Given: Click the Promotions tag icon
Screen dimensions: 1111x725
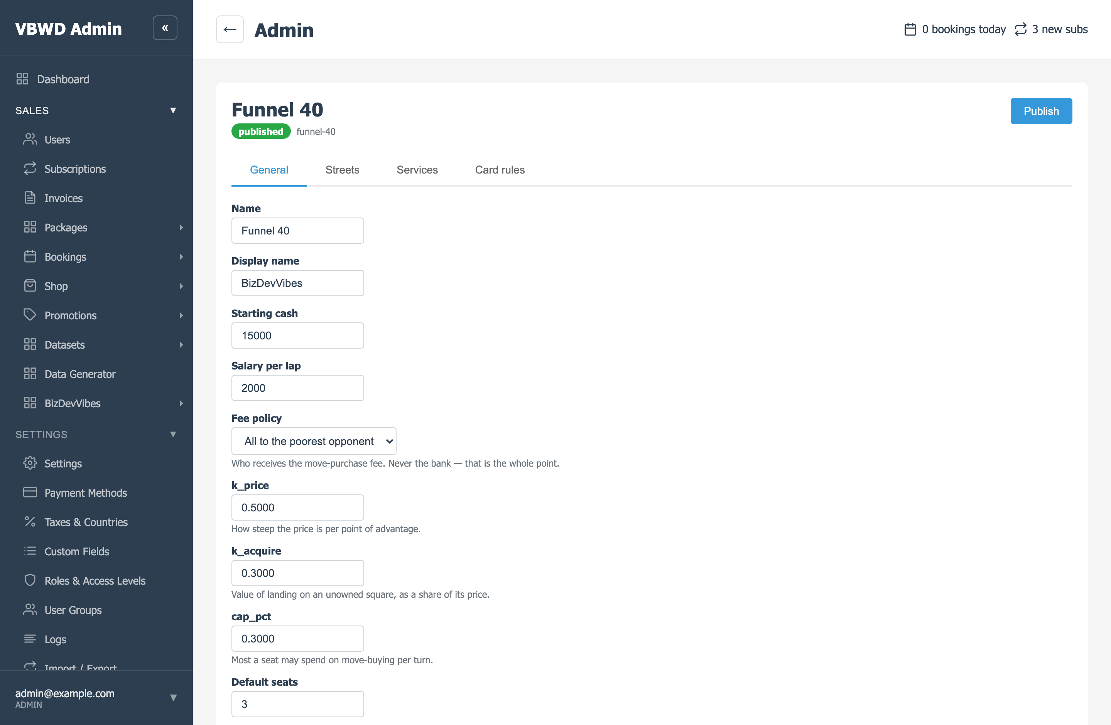Looking at the screenshot, I should (x=30, y=315).
